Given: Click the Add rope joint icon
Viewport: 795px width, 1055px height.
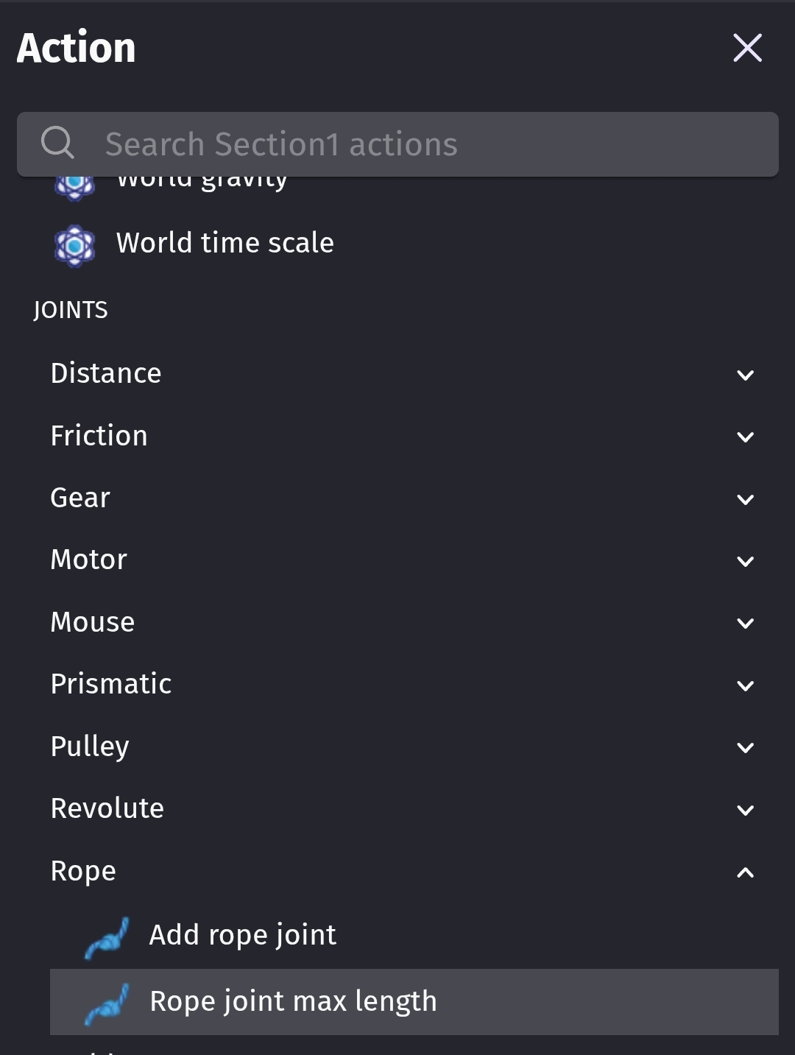Looking at the screenshot, I should [x=107, y=938].
